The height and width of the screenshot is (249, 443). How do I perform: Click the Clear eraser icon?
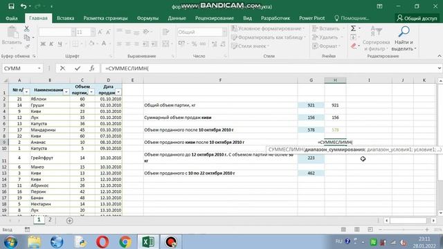click(354, 46)
